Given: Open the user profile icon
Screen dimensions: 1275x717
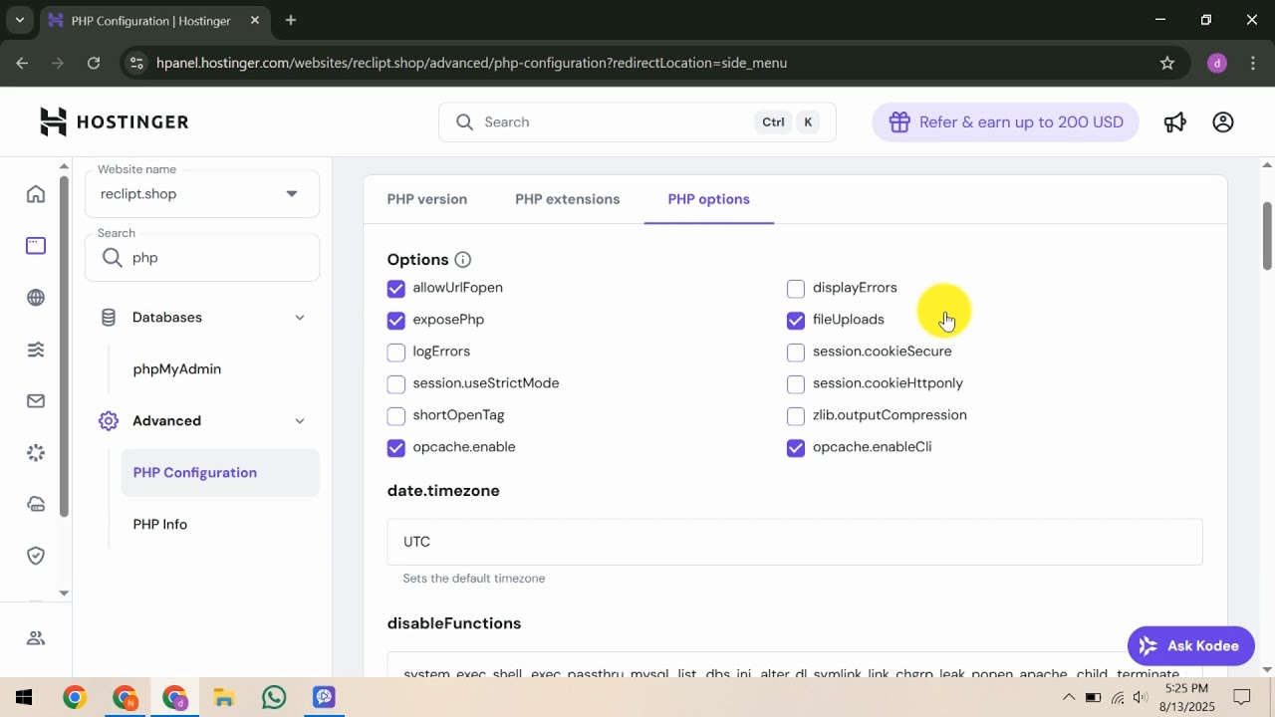Looking at the screenshot, I should [x=1223, y=122].
